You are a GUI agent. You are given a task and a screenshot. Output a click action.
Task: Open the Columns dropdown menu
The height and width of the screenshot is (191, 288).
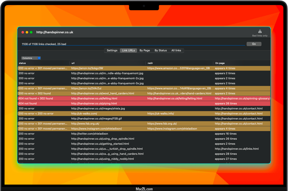tap(31, 58)
